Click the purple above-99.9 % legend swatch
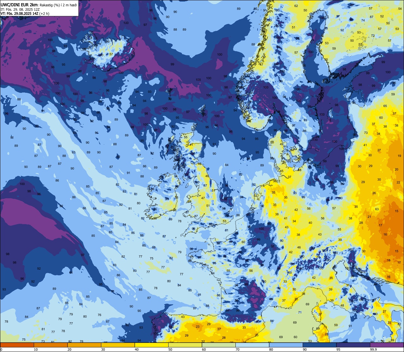The width and height of the screenshot is (404, 352). pos(387,345)
